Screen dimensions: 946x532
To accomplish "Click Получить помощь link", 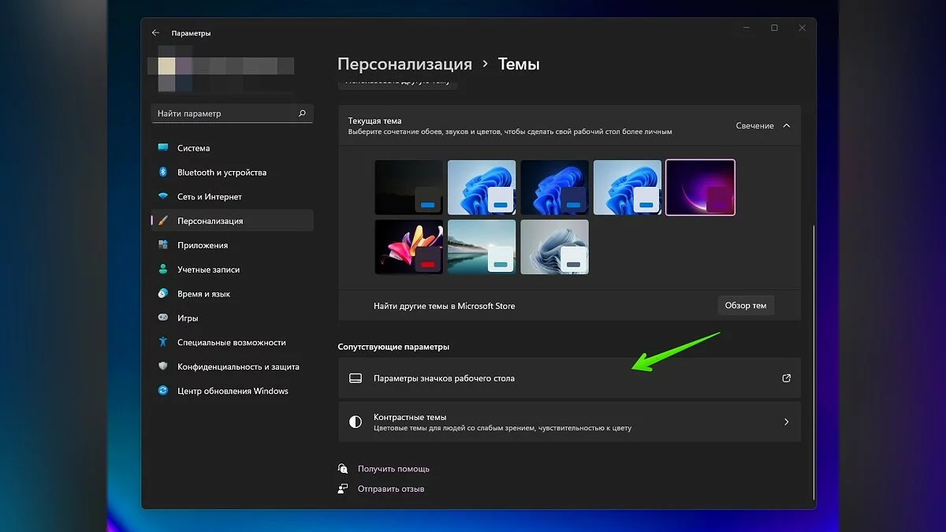I will [x=393, y=469].
